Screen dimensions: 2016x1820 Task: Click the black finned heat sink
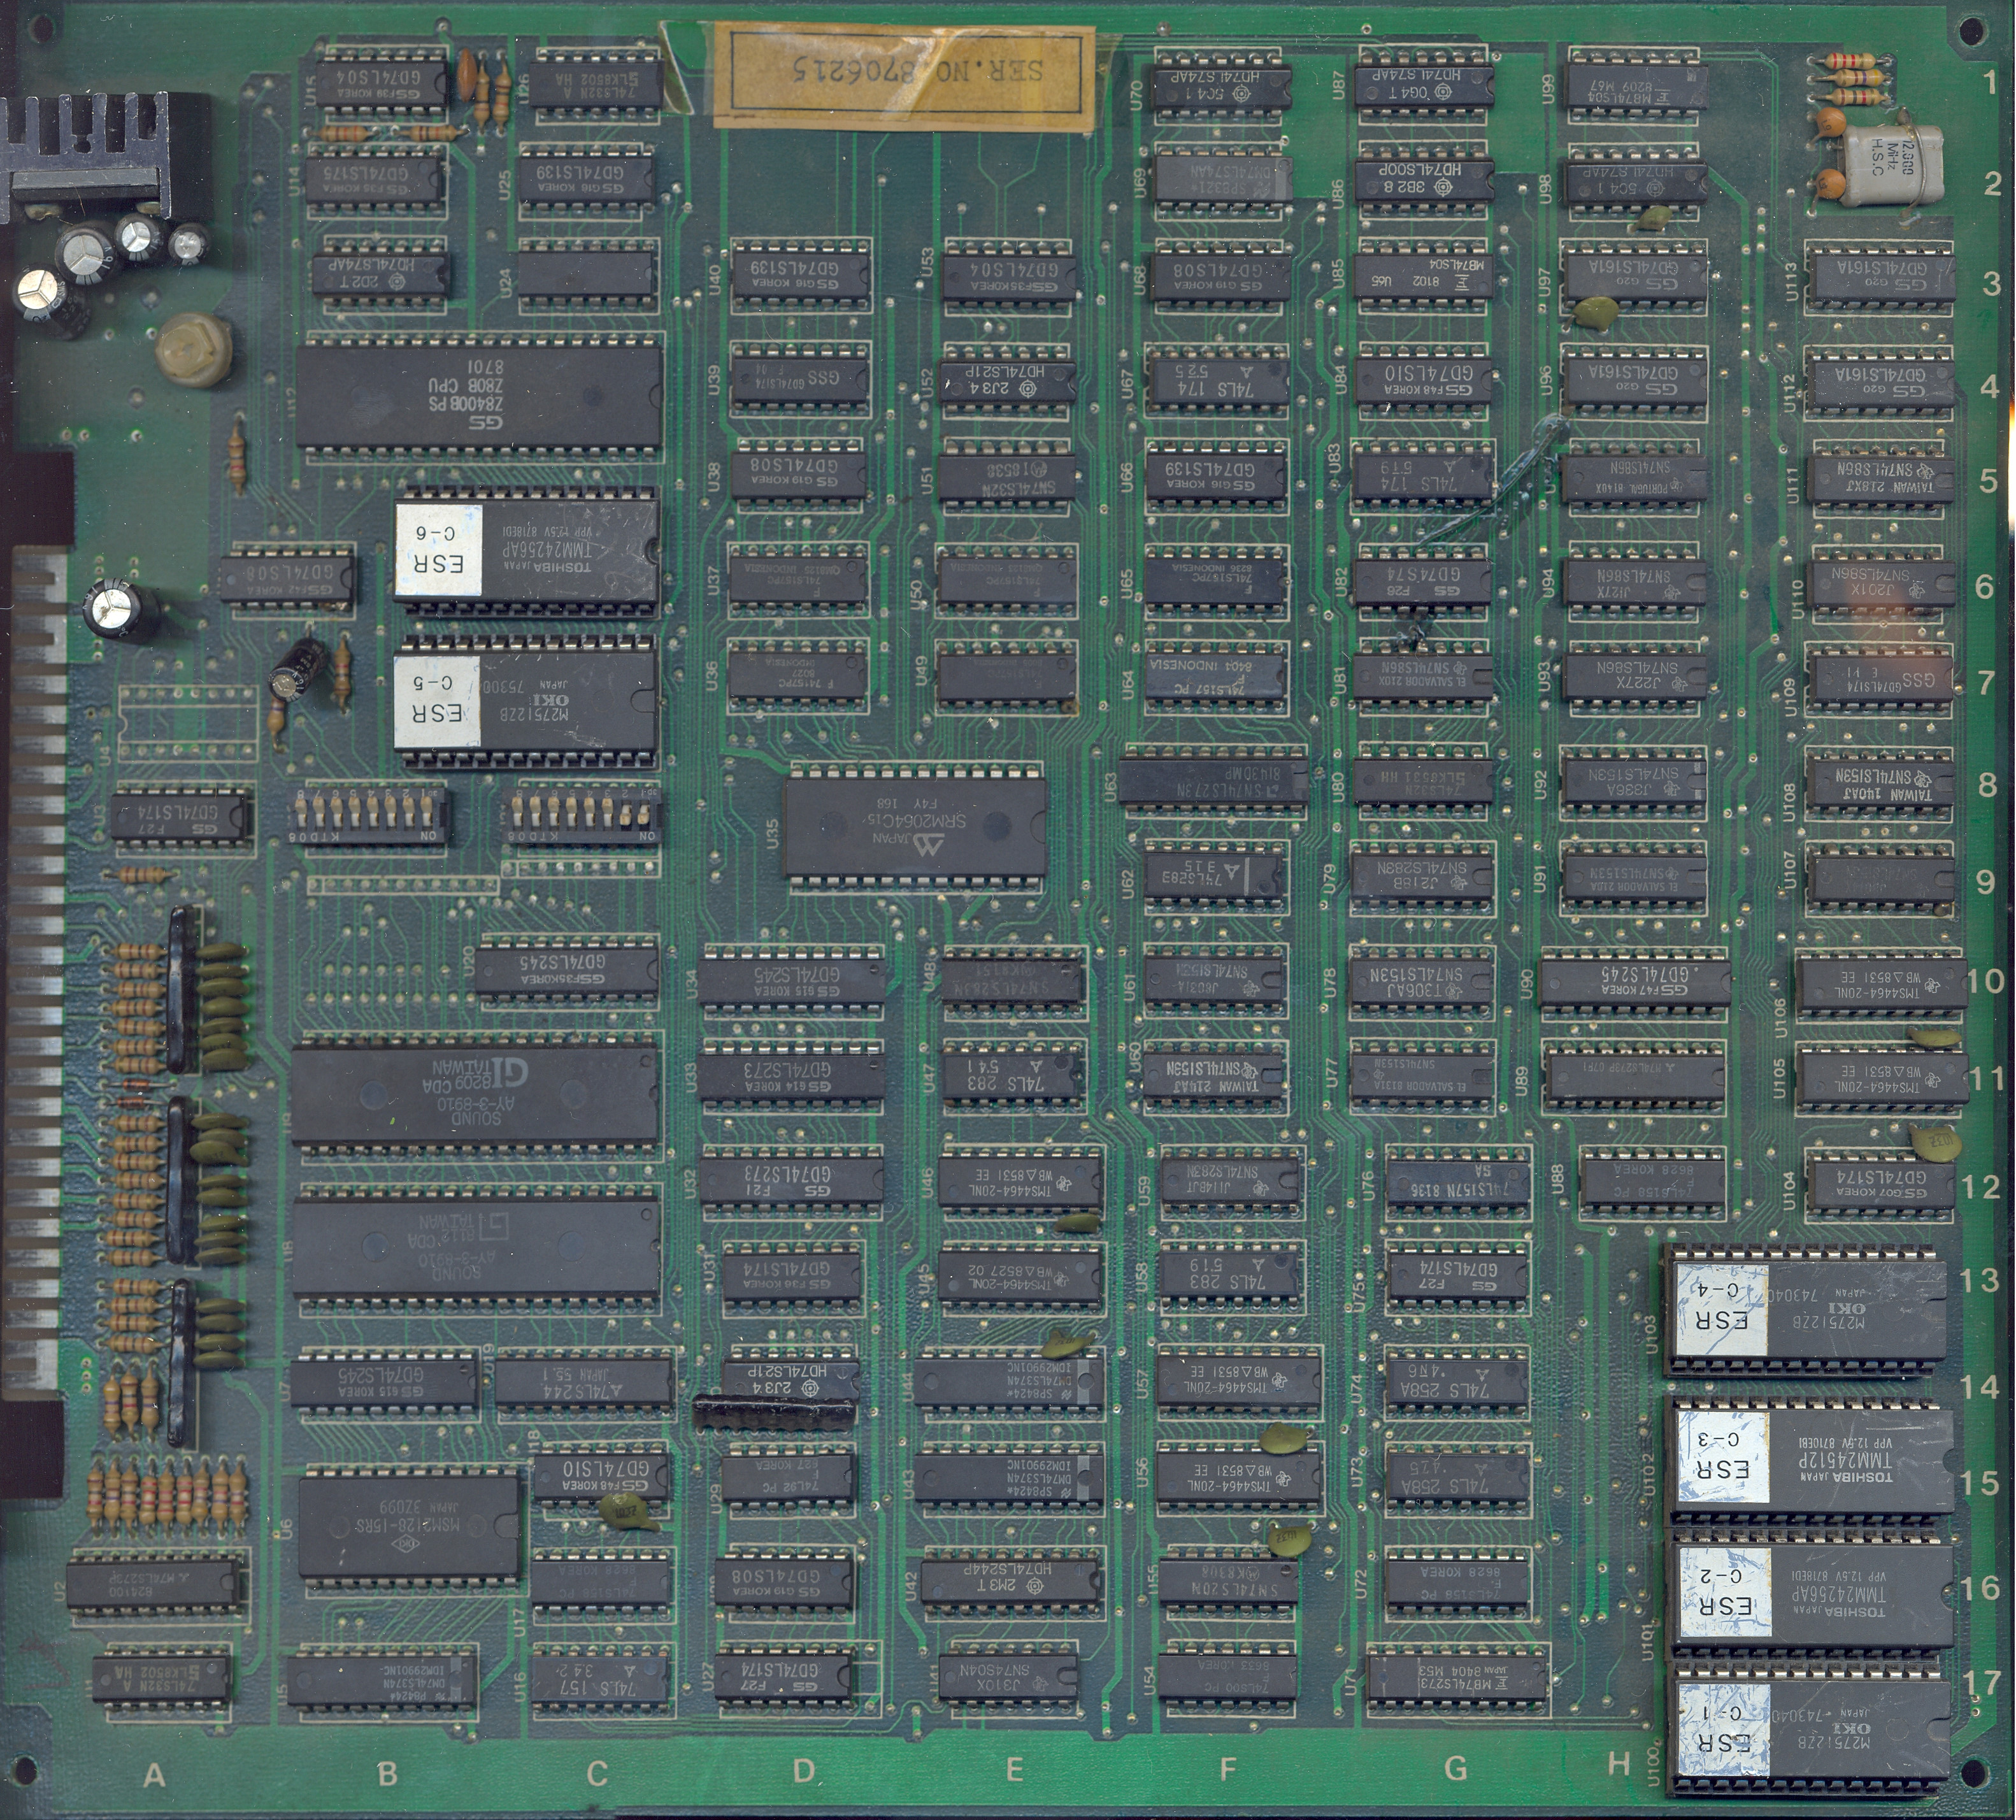105,156
